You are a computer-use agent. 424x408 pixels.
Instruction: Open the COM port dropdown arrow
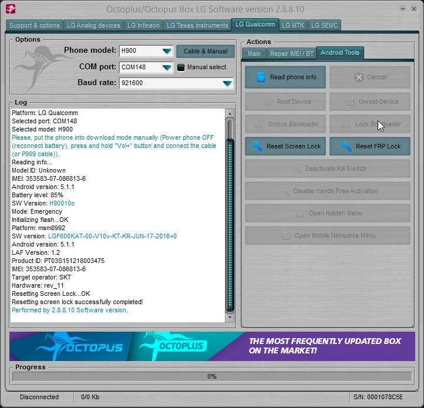[x=167, y=68]
